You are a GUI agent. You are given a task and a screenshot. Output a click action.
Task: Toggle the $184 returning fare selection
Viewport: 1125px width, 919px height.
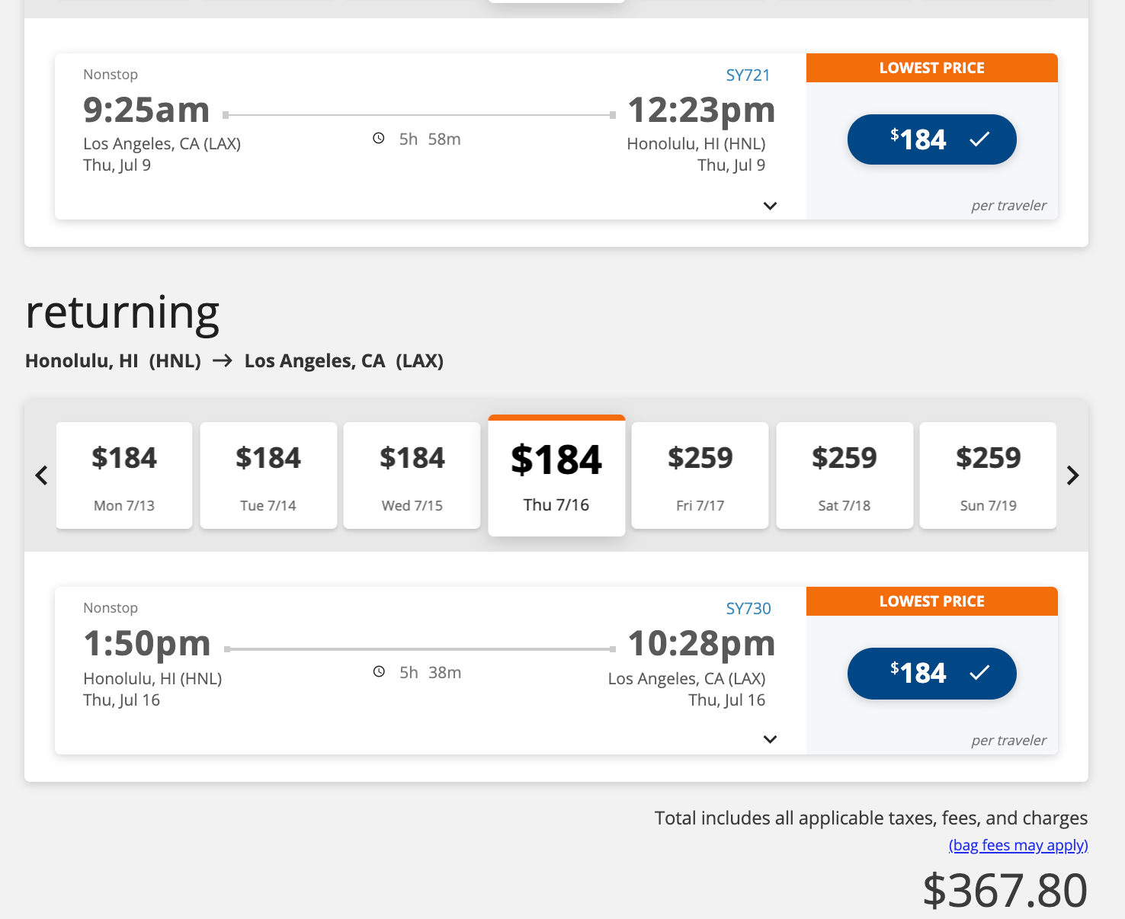[931, 673]
